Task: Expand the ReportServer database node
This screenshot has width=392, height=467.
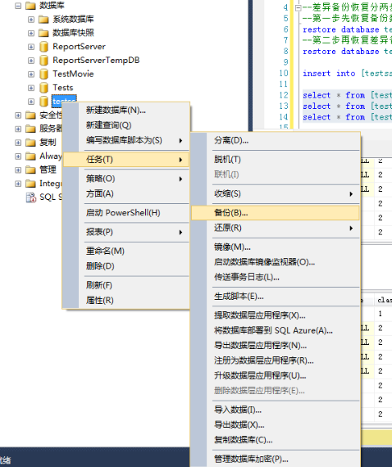Action: (31, 47)
